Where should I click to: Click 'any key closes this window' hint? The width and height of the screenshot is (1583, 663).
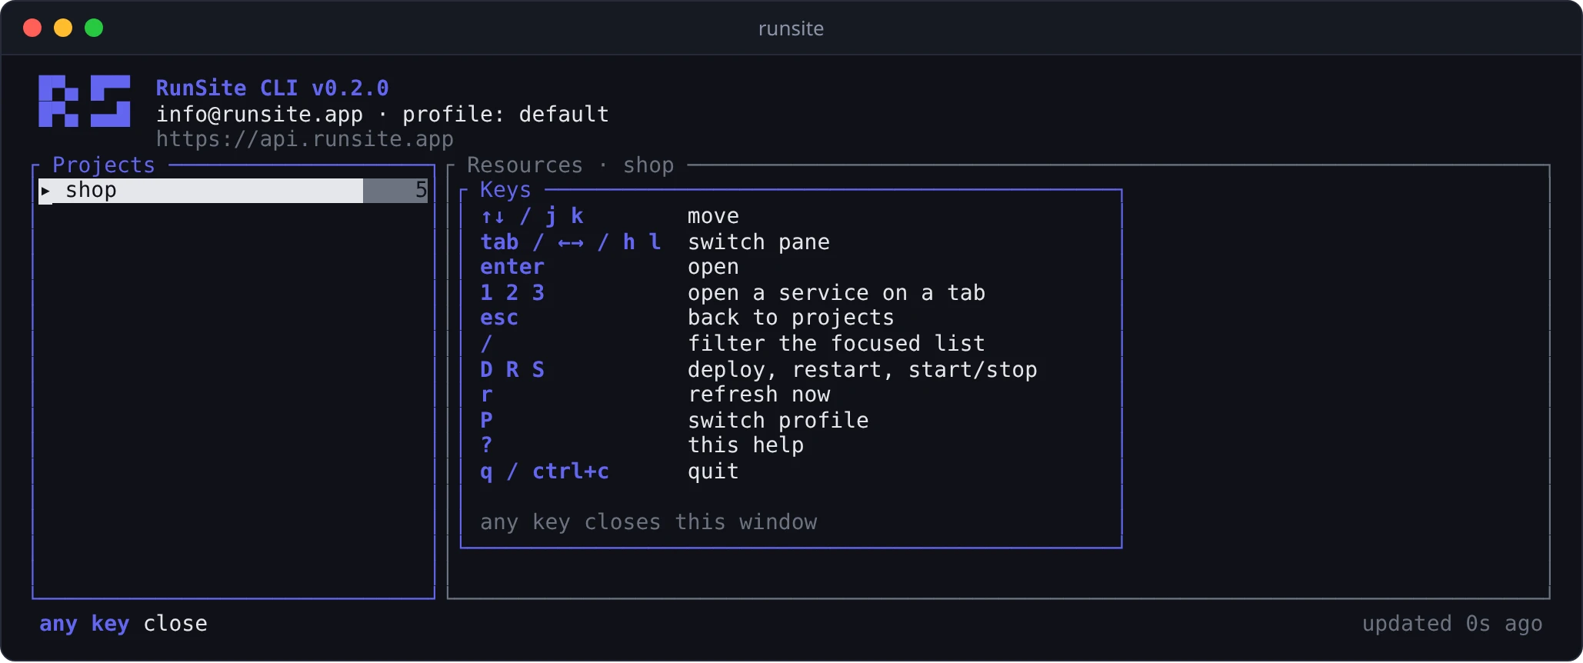(x=648, y=522)
